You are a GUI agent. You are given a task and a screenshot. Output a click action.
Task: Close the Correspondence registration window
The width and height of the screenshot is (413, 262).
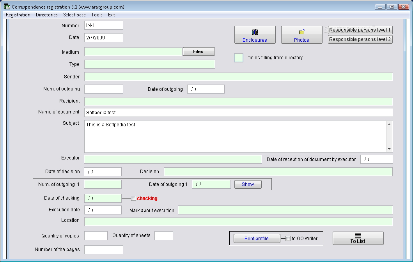coord(403,7)
